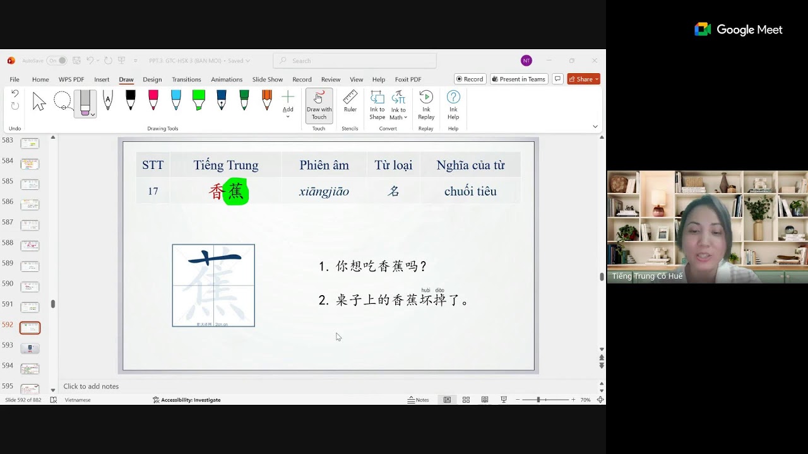The width and height of the screenshot is (808, 454).
Task: Select the arrow Select Objects tool
Action: coord(39,102)
